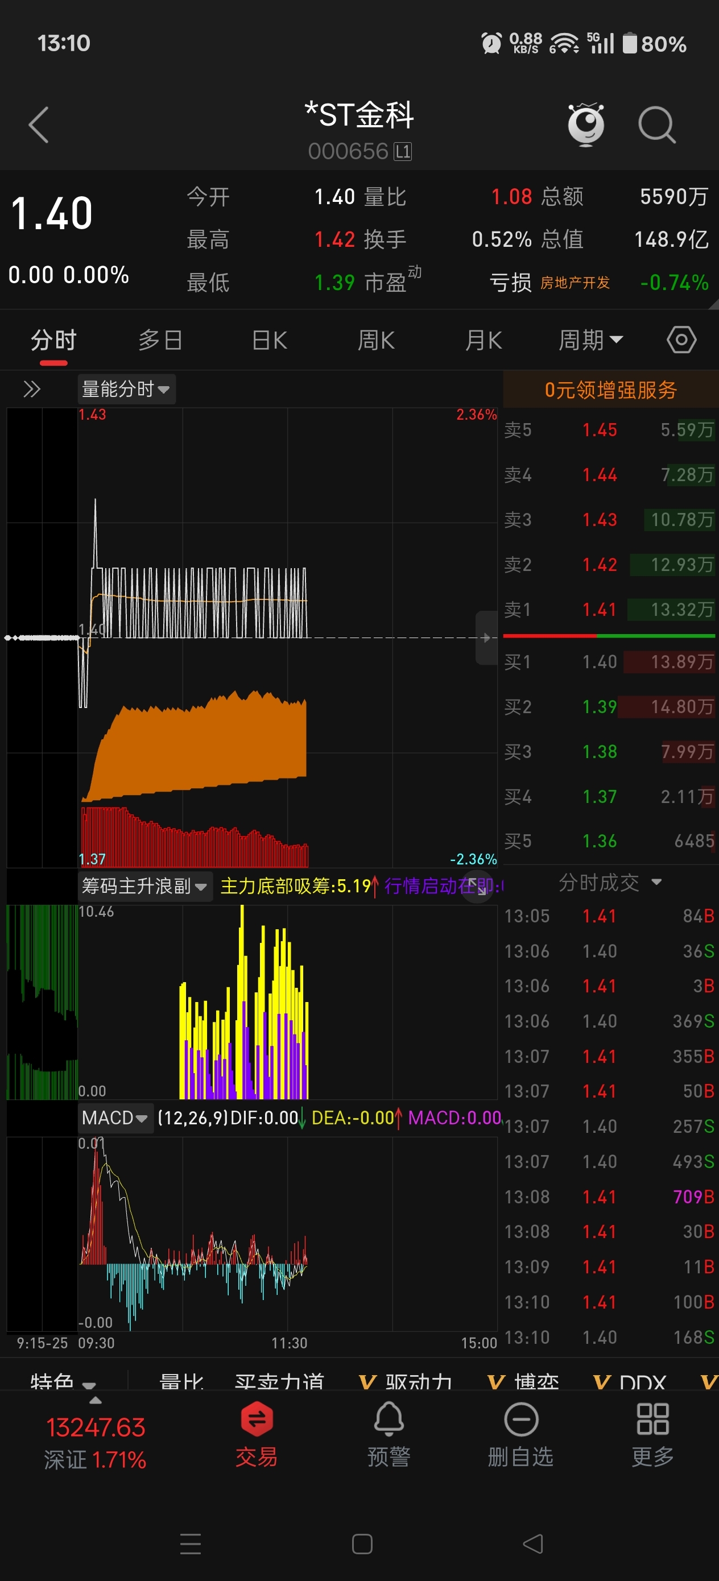The width and height of the screenshot is (719, 1581).
Task: Open the robot assistant icon
Action: point(586,125)
